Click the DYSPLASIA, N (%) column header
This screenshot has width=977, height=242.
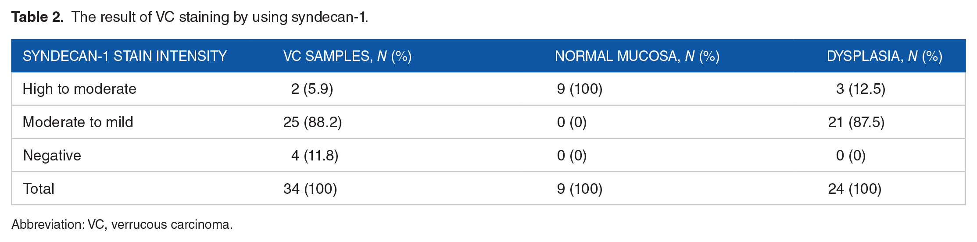[x=884, y=56]
